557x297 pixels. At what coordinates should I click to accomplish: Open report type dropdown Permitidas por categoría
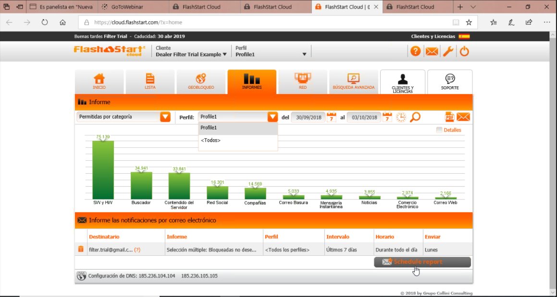point(123,117)
